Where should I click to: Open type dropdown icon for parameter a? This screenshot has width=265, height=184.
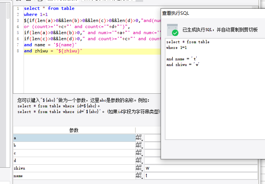pos(140,138)
